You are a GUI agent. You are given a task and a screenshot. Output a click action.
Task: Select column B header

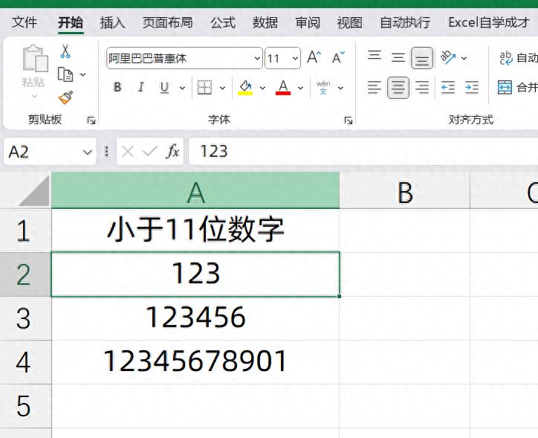point(405,190)
